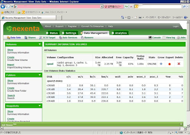Click the Export icon for zpool

[x=170, y=64]
